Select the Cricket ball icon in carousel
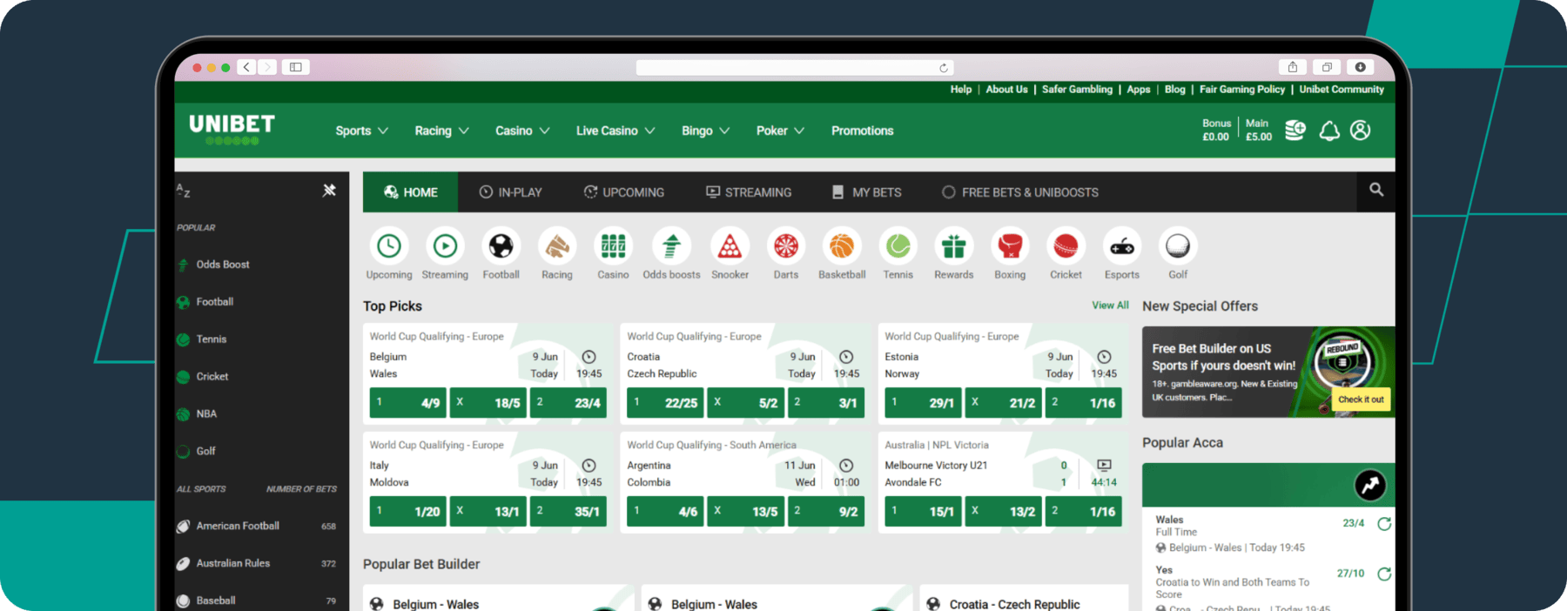This screenshot has width=1567, height=611. click(x=1066, y=246)
